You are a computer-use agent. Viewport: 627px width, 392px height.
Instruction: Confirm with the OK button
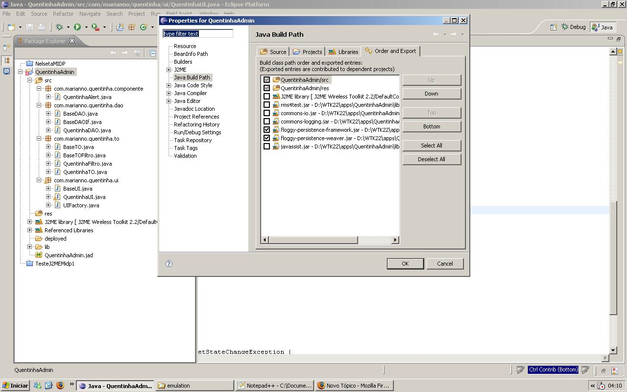pos(405,264)
